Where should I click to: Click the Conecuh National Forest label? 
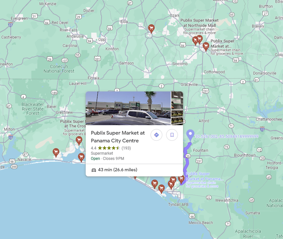point(59,69)
